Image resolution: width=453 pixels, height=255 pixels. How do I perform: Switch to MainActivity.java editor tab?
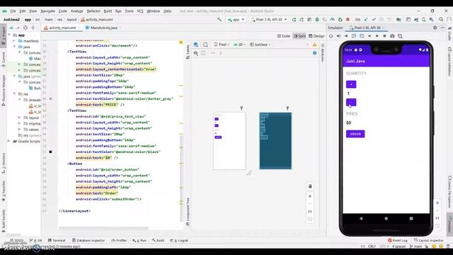click(104, 28)
